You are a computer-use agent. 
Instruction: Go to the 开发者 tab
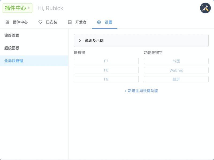tap(77, 22)
